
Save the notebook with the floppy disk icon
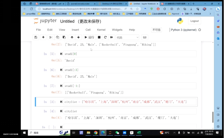tap(36, 37)
